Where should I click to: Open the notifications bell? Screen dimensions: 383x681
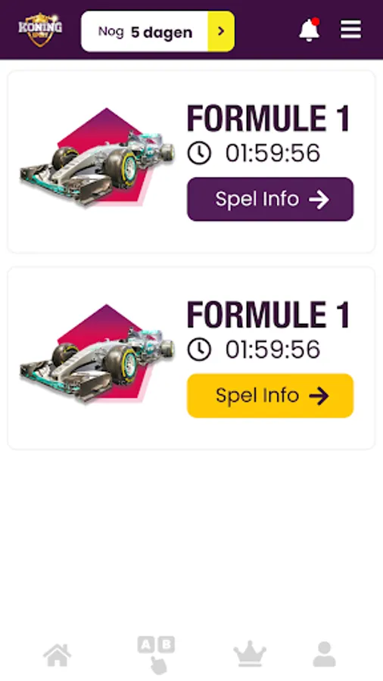[x=309, y=30]
